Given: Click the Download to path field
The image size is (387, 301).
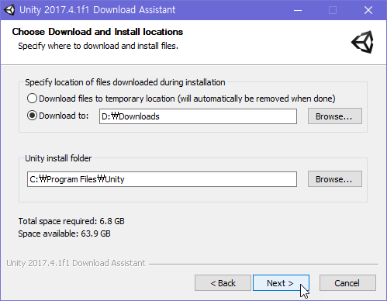Looking at the screenshot, I should 198,116.
